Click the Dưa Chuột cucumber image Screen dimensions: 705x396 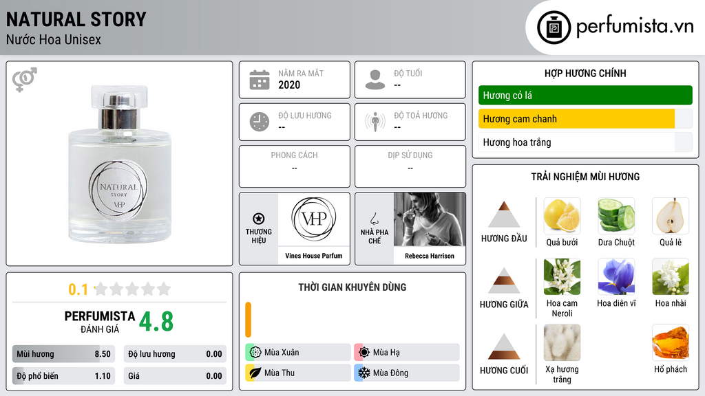coord(616,215)
